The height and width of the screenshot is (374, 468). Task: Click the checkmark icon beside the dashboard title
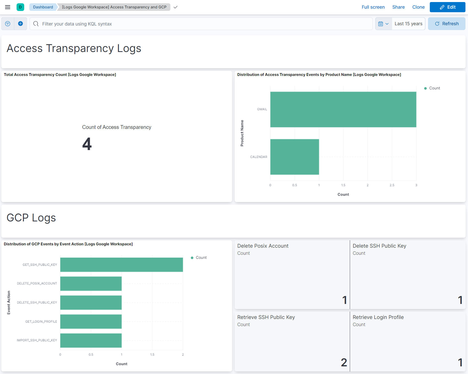pos(175,7)
